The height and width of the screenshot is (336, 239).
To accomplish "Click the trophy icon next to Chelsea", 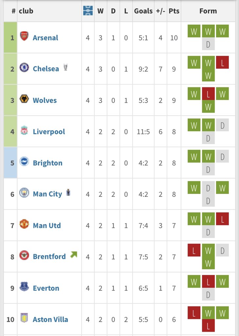I will tap(65, 67).
